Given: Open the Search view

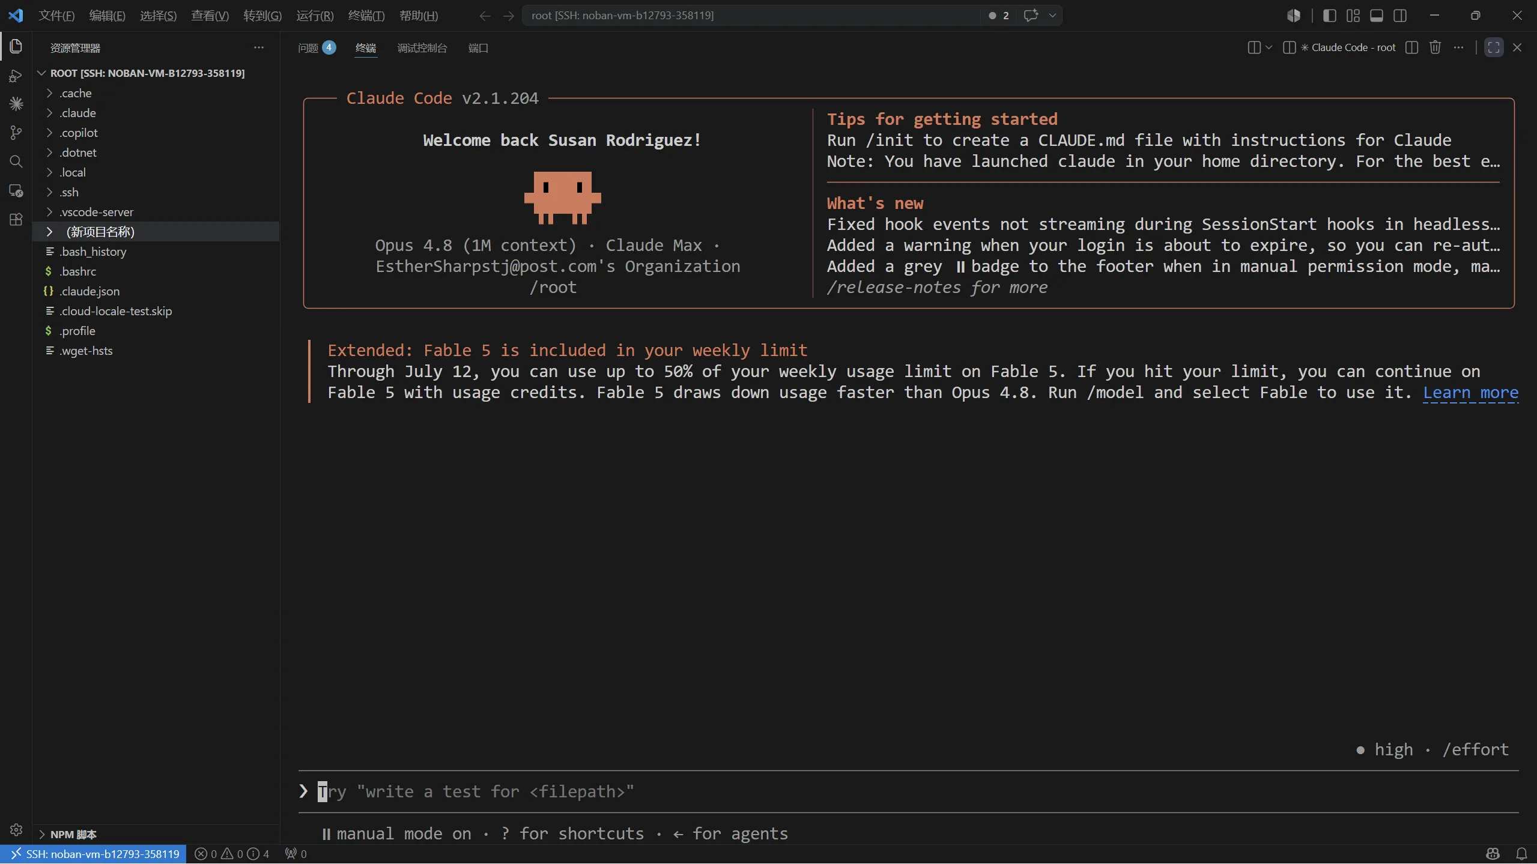Looking at the screenshot, I should click(x=16, y=162).
